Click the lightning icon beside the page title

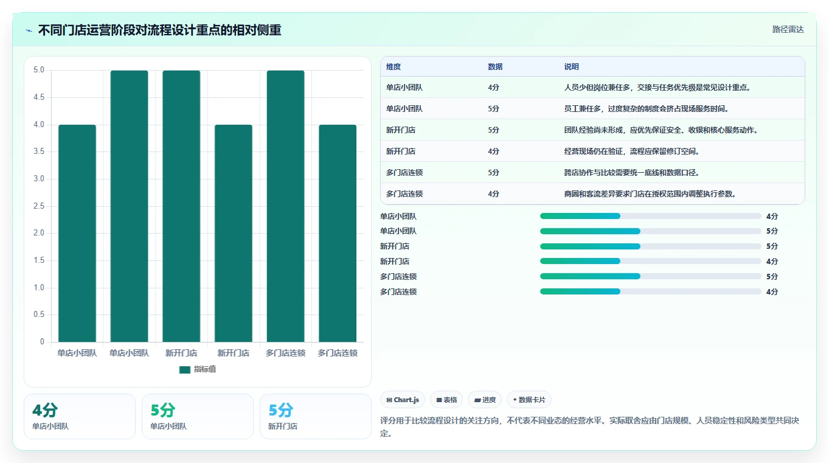[x=29, y=30]
